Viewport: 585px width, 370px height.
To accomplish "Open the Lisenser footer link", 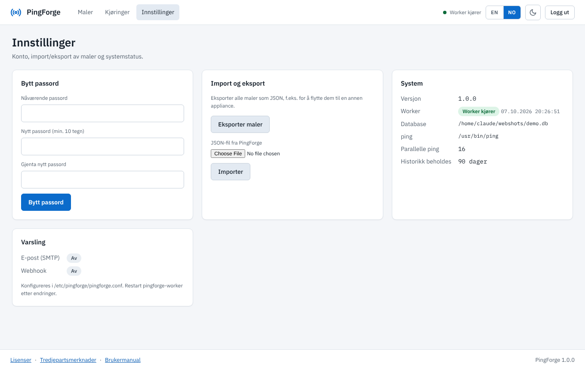I will (21, 360).
